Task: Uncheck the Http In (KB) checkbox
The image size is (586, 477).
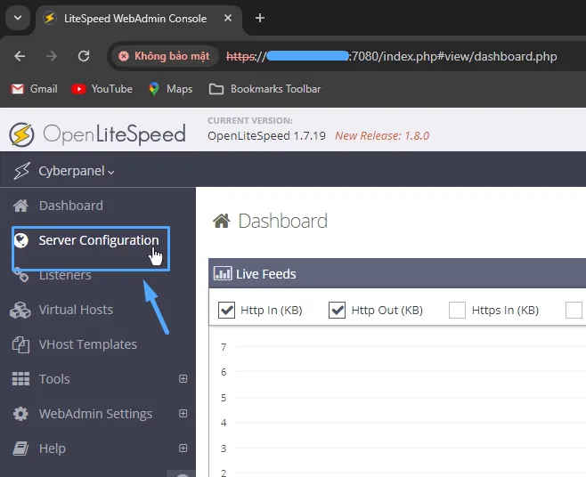Action: tap(226, 310)
